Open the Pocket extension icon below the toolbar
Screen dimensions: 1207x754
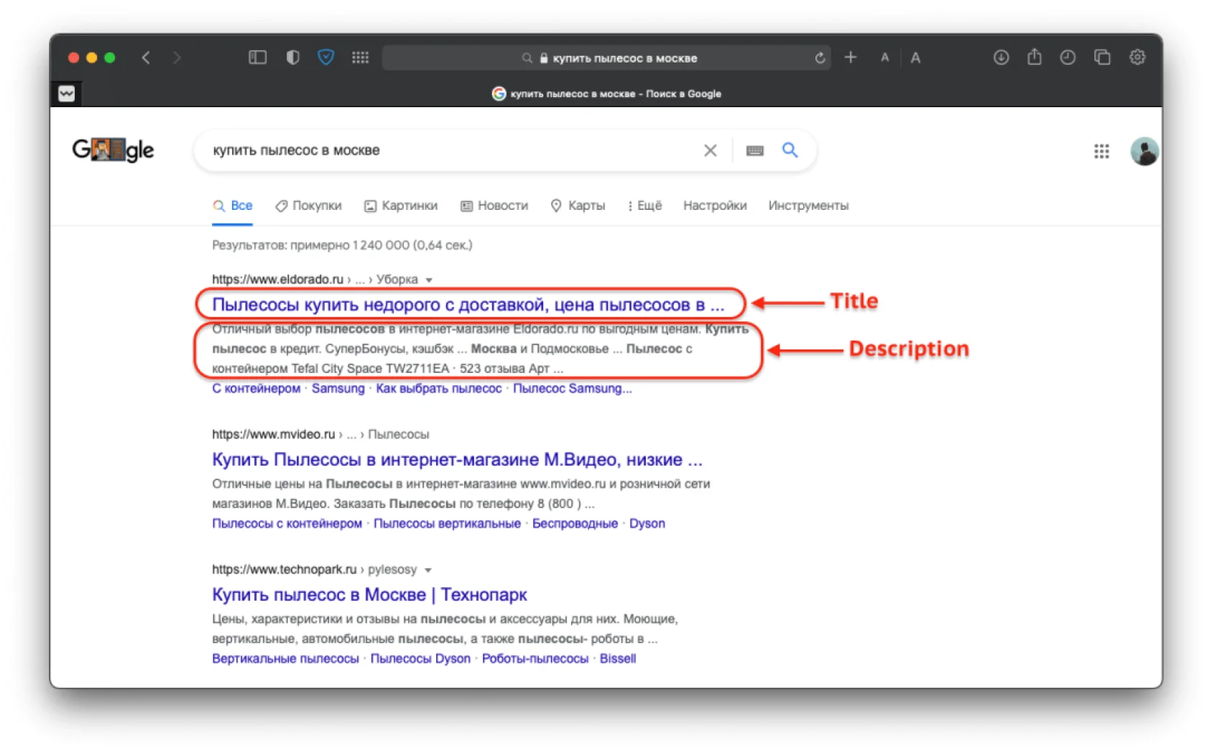coord(67,93)
